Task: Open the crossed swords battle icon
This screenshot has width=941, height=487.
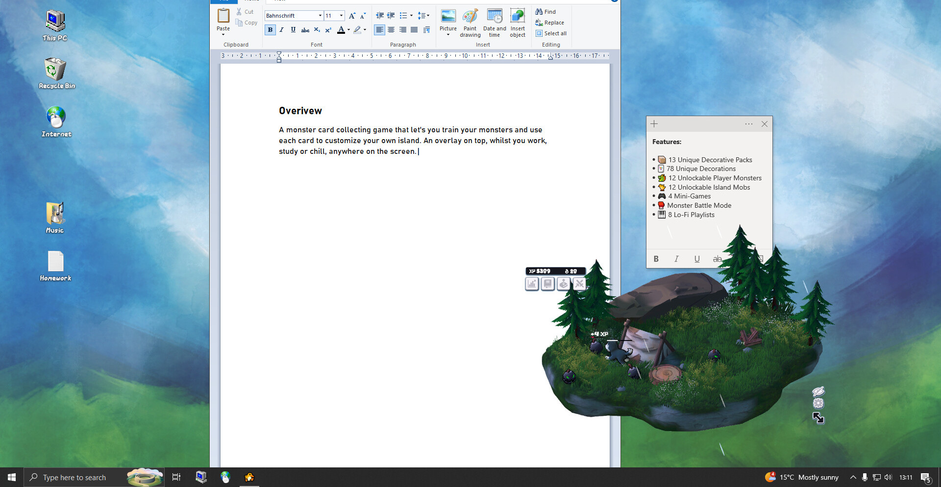Action: click(x=579, y=284)
